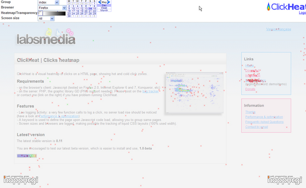Click the 'ClickHeat | Clicks heatmap' heading

[48, 60]
